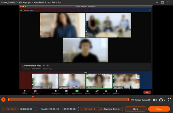
Task: Click the Set Start button
Action: coord(10,109)
